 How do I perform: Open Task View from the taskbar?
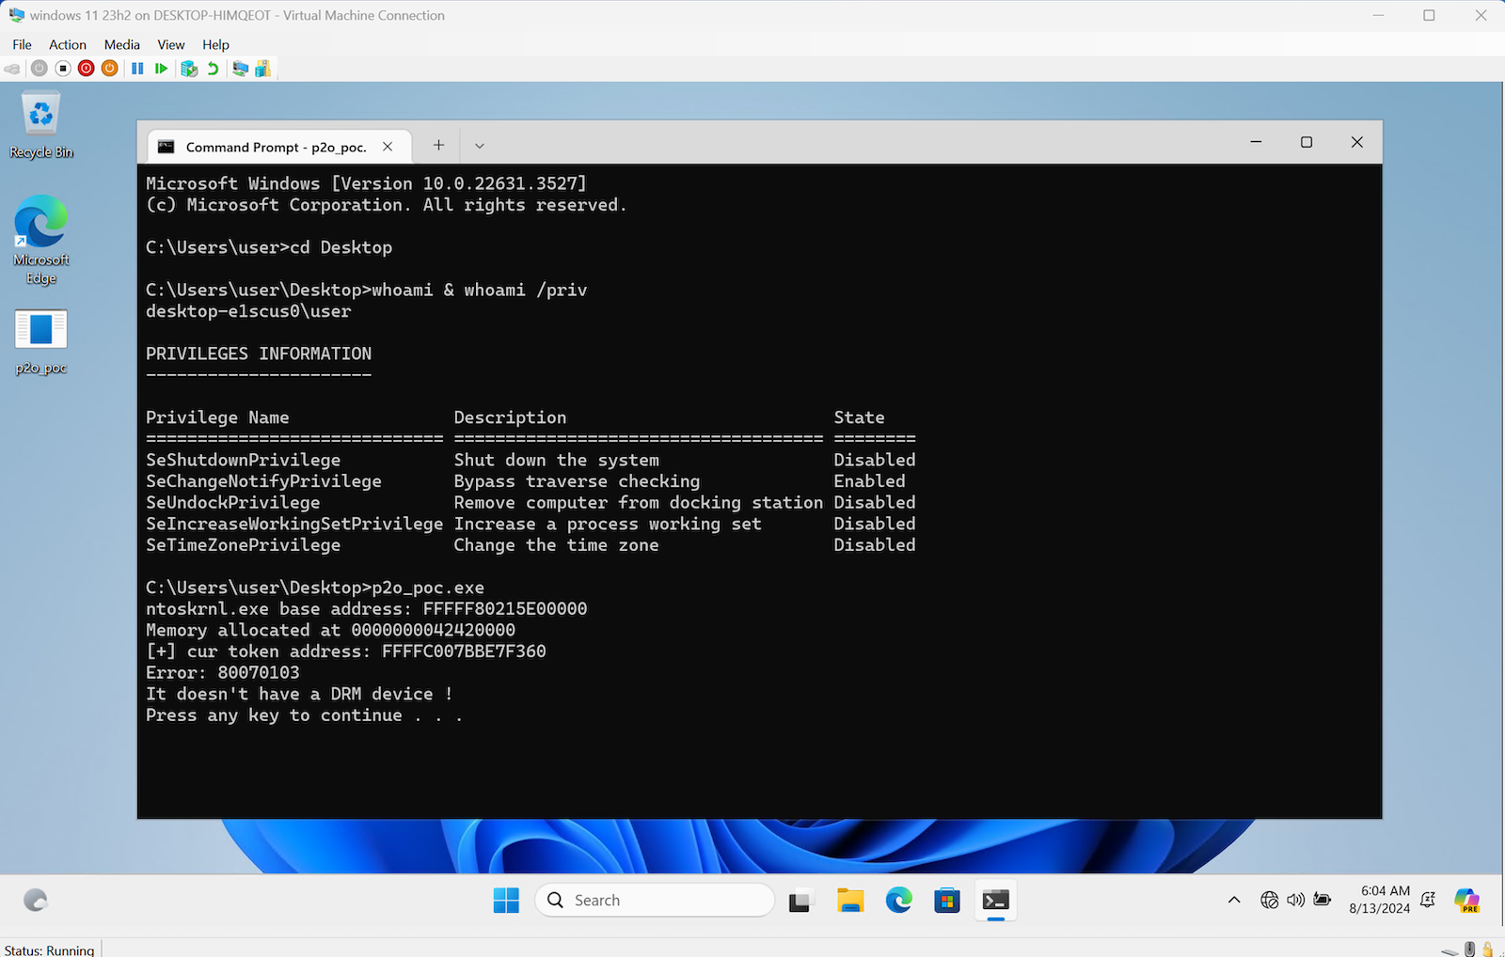(800, 901)
